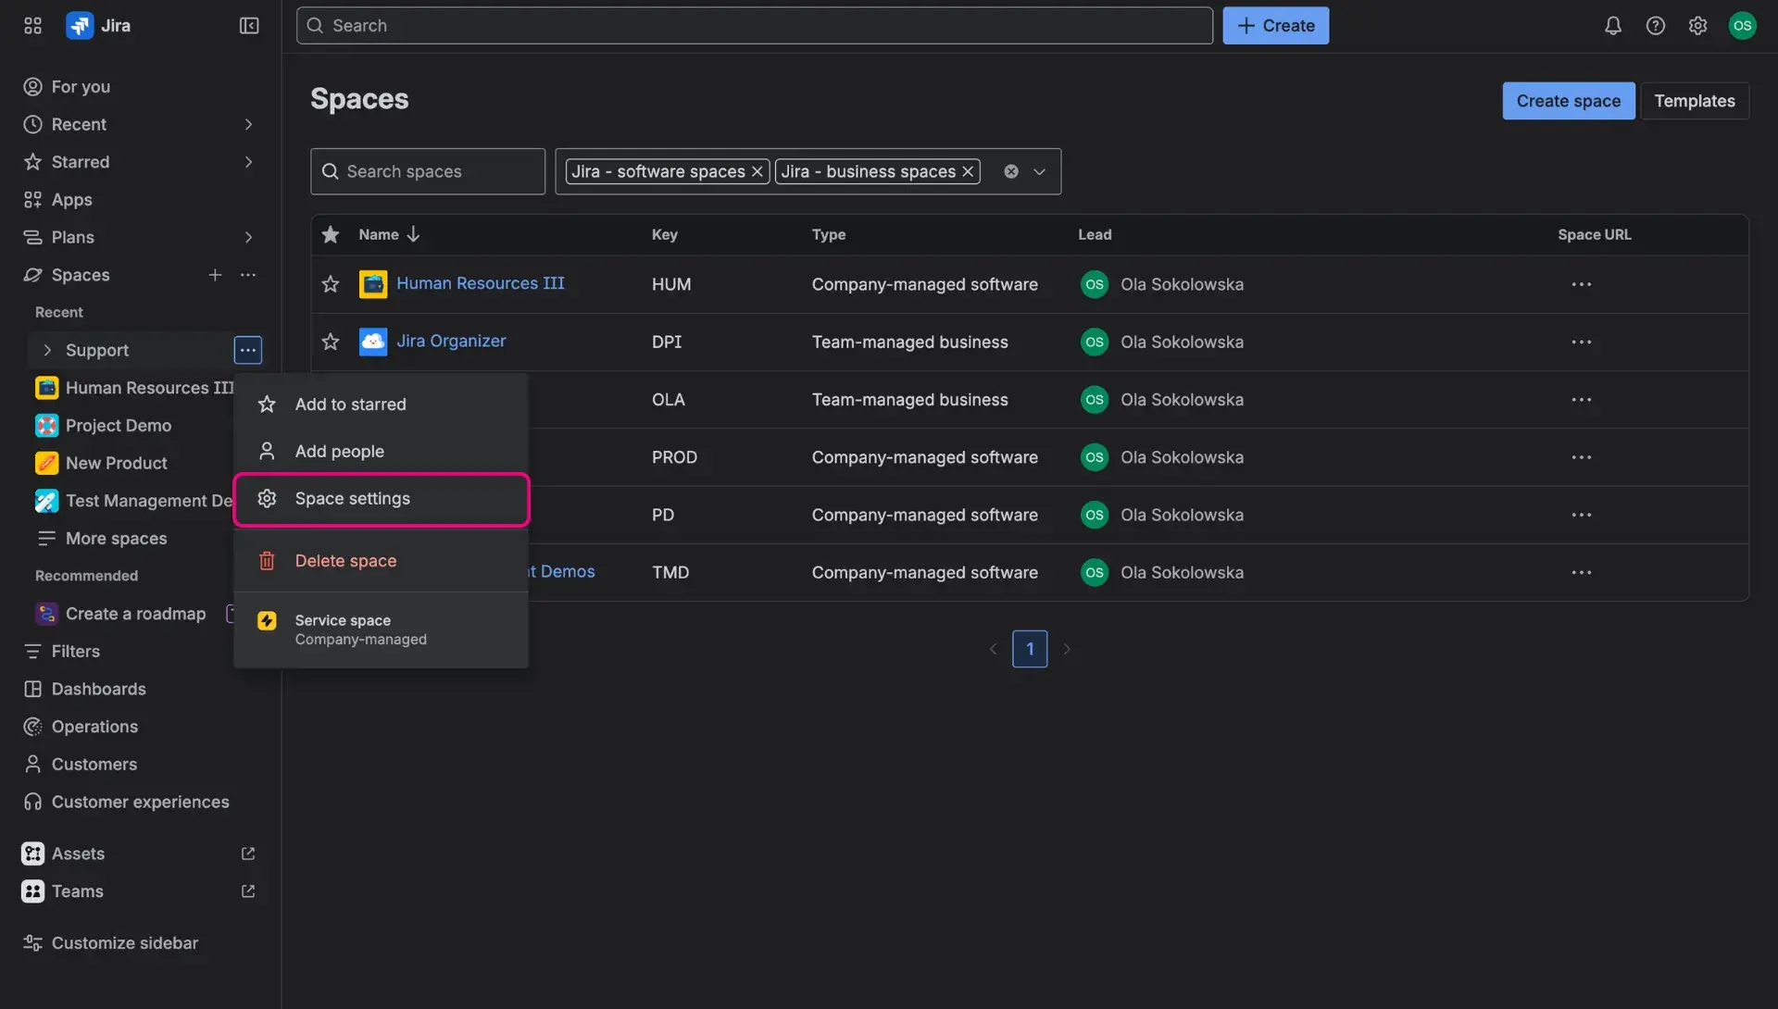This screenshot has width=1778, height=1009.
Task: Click the Create space button
Action: 1568,100
